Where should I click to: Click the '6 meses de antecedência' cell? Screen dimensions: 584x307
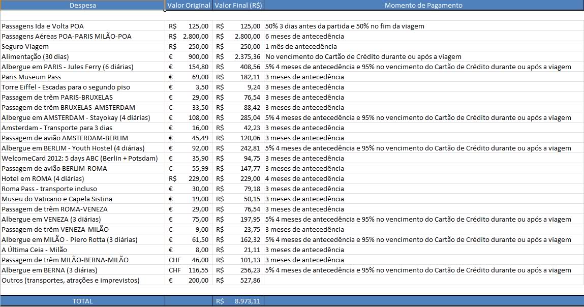click(304, 36)
